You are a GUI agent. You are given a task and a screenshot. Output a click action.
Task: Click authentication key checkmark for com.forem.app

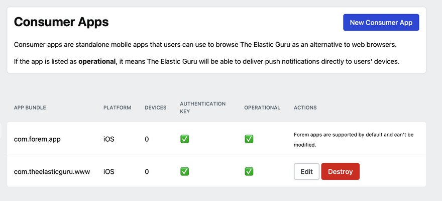pos(185,139)
